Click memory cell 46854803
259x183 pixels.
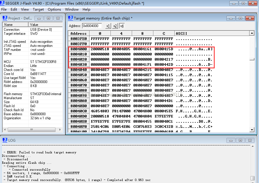[x=100, y=111]
